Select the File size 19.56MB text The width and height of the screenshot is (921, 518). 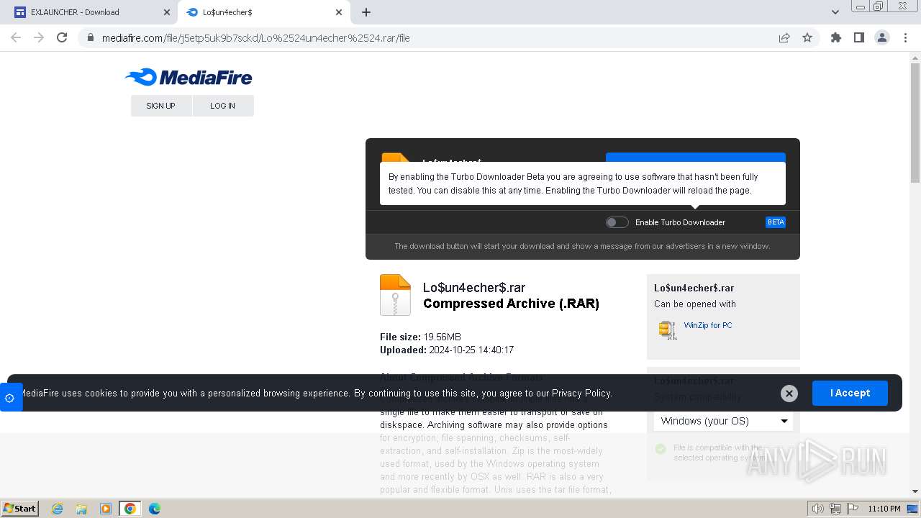click(420, 337)
